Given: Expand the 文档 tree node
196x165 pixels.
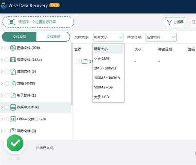Looking at the screenshot, I should pos(2,84).
